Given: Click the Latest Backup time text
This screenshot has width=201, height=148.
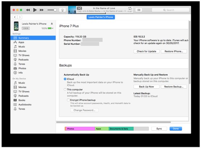Looking at the screenshot, I should tap(146, 96).
